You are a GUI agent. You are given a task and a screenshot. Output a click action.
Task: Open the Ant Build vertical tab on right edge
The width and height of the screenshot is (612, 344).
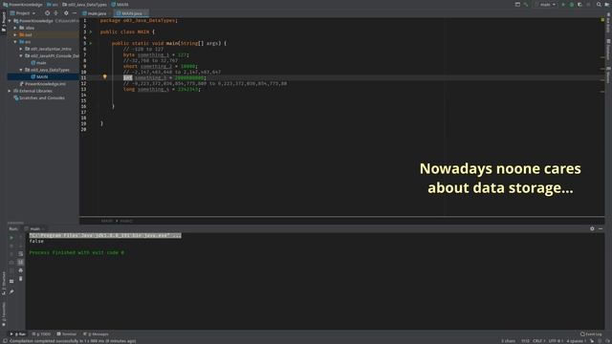coord(608,23)
